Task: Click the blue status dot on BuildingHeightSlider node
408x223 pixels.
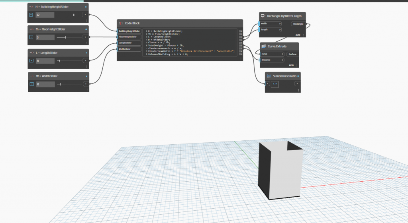Action: coord(86,7)
